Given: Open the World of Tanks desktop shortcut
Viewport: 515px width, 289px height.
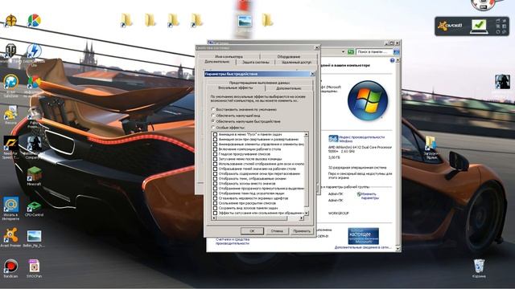Looking at the screenshot, I should (10, 51).
